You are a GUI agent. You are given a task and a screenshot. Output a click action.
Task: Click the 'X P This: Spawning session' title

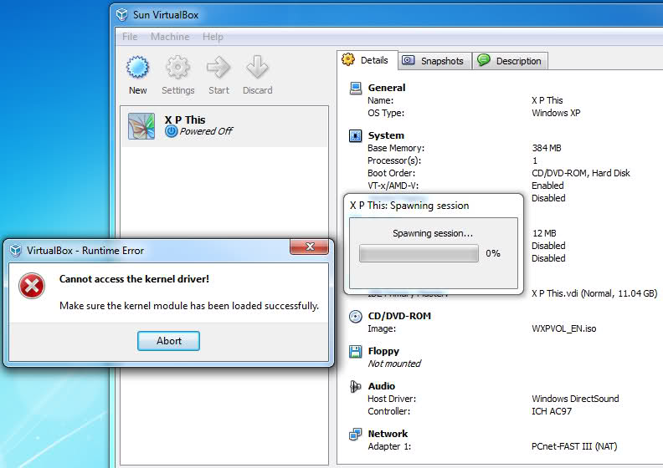(409, 206)
